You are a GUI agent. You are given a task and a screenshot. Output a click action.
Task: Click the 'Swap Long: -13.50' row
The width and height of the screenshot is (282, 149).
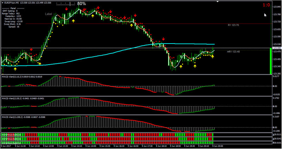(13, 21)
